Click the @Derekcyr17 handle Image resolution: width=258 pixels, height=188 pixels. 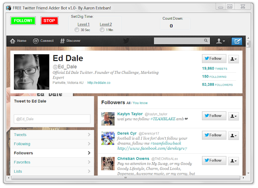coord(149,134)
